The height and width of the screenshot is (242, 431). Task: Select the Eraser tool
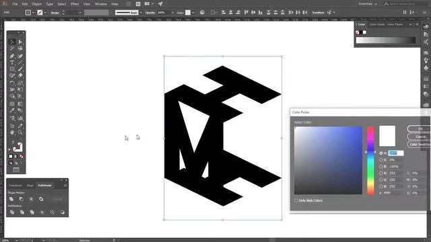(x=20, y=75)
